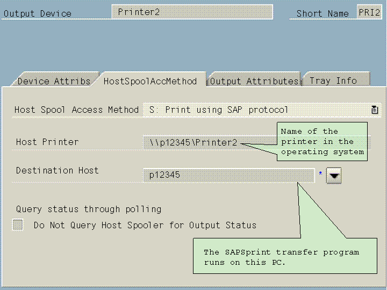The image size is (387, 290).
Task: Switch to the Device Attribs tab
Action: [x=54, y=81]
